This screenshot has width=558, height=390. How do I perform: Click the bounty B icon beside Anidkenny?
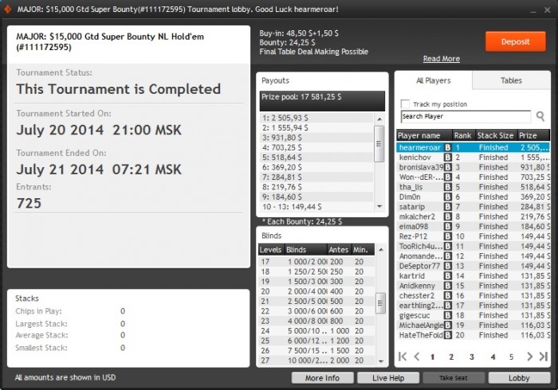point(448,286)
